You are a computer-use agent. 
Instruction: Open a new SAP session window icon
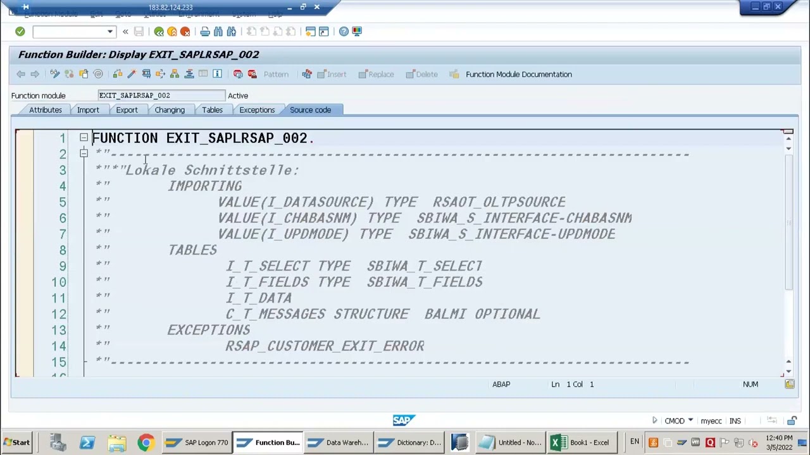310,32
